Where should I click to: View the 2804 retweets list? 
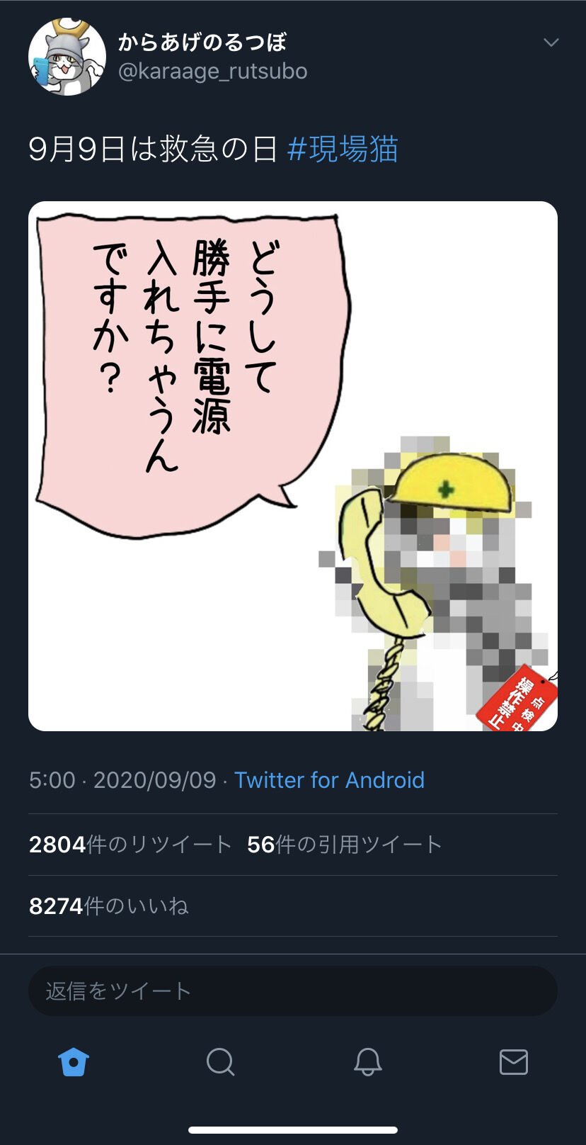130,845
